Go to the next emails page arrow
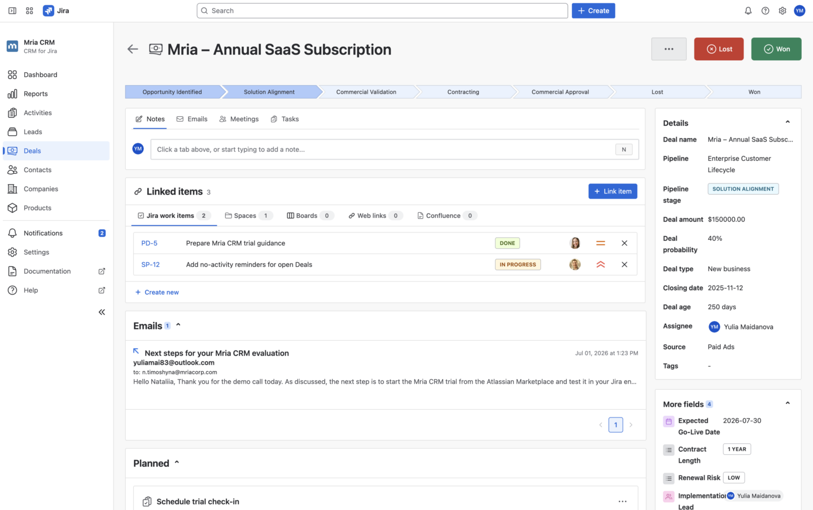 (x=631, y=425)
